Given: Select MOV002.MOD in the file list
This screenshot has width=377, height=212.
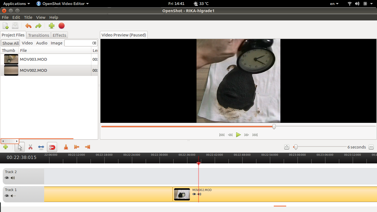Looking at the screenshot, I should (x=49, y=70).
